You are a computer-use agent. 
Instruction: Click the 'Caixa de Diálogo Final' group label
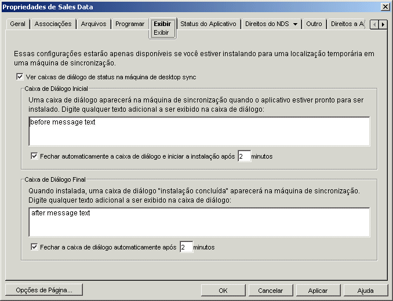[x=55, y=179]
